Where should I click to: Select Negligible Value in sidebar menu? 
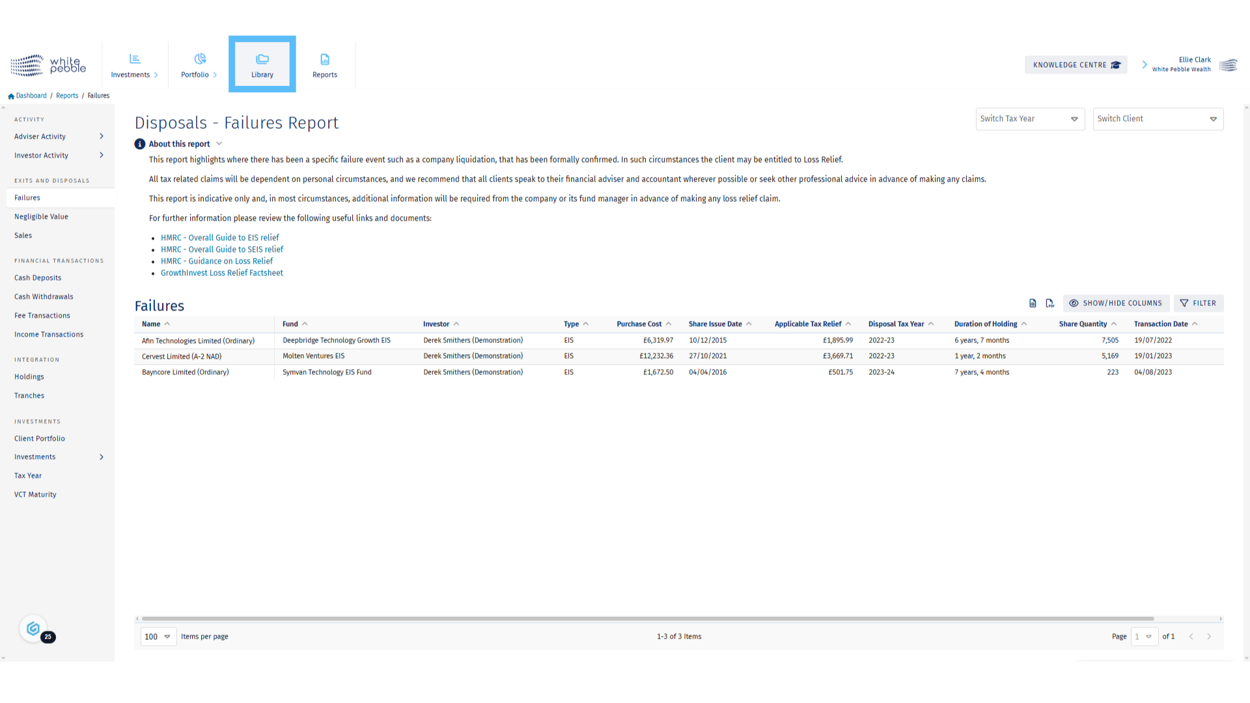(41, 217)
